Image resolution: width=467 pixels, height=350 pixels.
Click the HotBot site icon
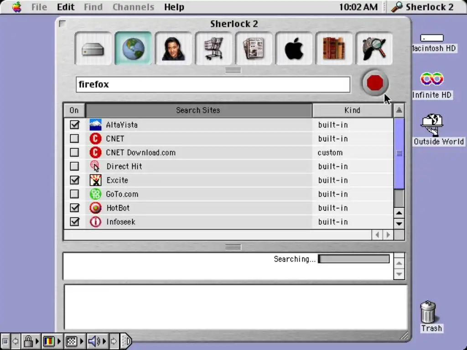pyautogui.click(x=95, y=208)
